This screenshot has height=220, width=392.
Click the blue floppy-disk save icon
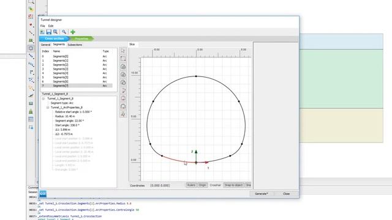coord(49,32)
